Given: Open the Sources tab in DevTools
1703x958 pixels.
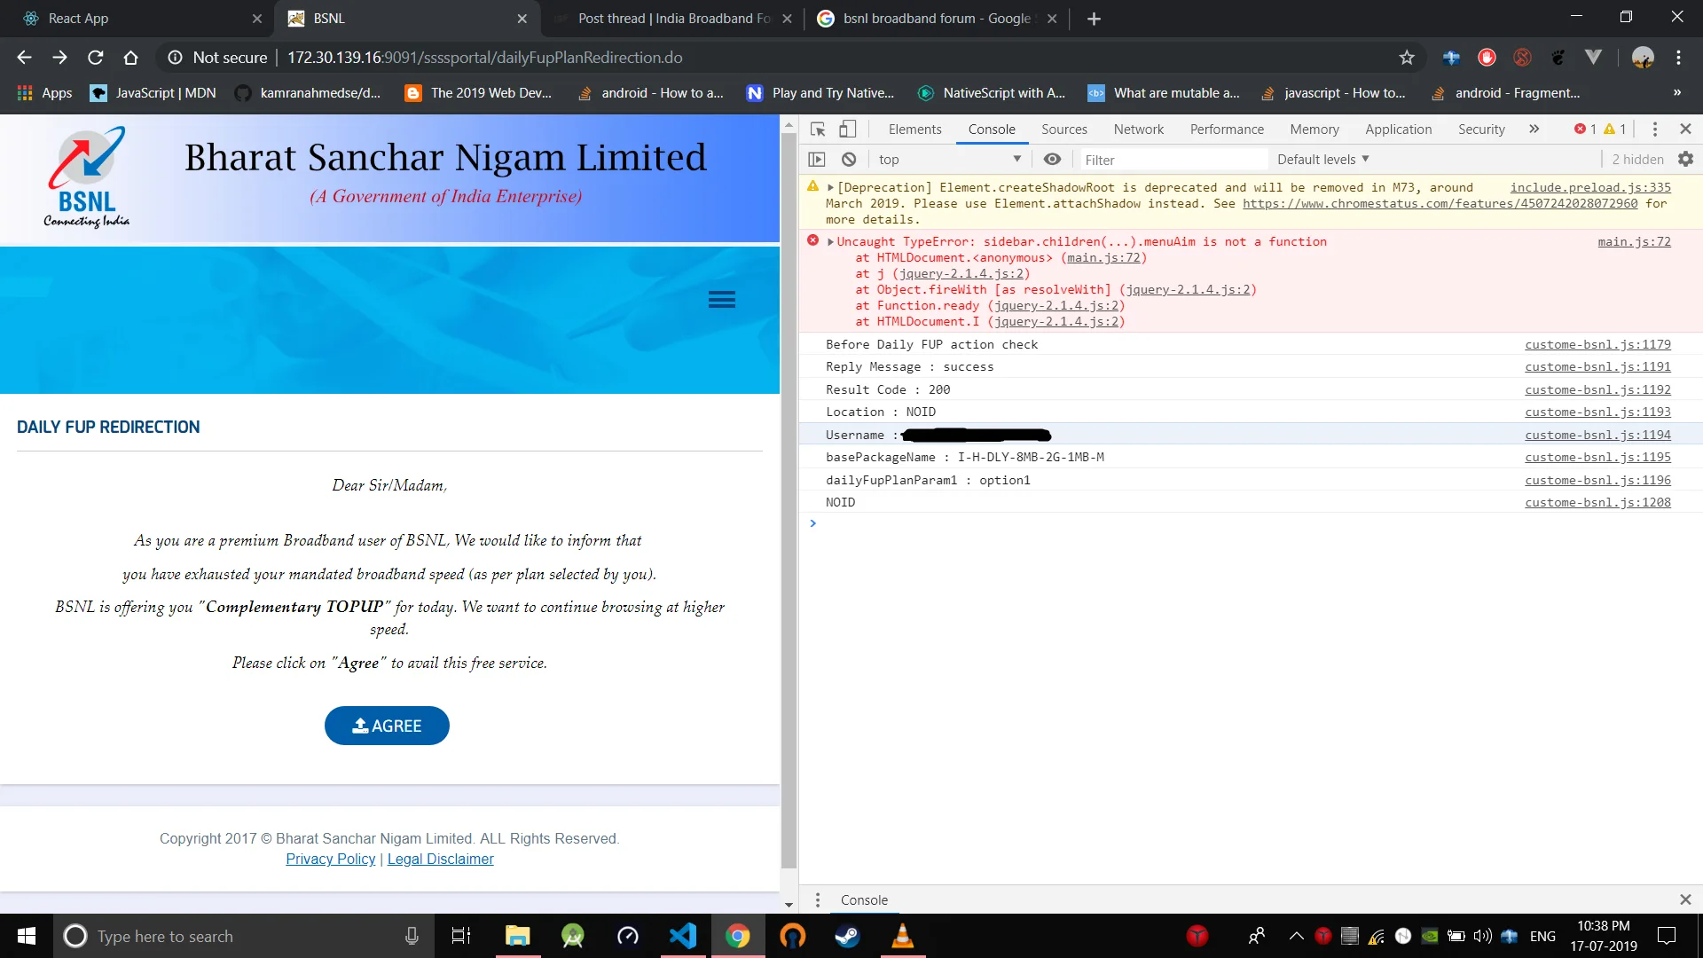Looking at the screenshot, I should point(1063,130).
